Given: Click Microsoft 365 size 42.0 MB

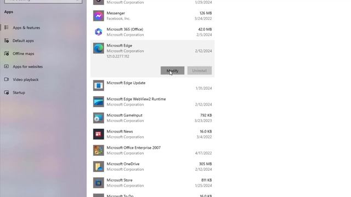Looking at the screenshot, I should pos(205,29).
